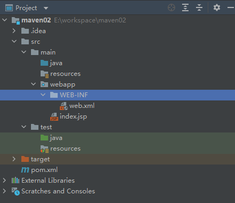The height and width of the screenshot is (203, 235).
Task: Hide the Project tool window
Action: tap(231, 7)
